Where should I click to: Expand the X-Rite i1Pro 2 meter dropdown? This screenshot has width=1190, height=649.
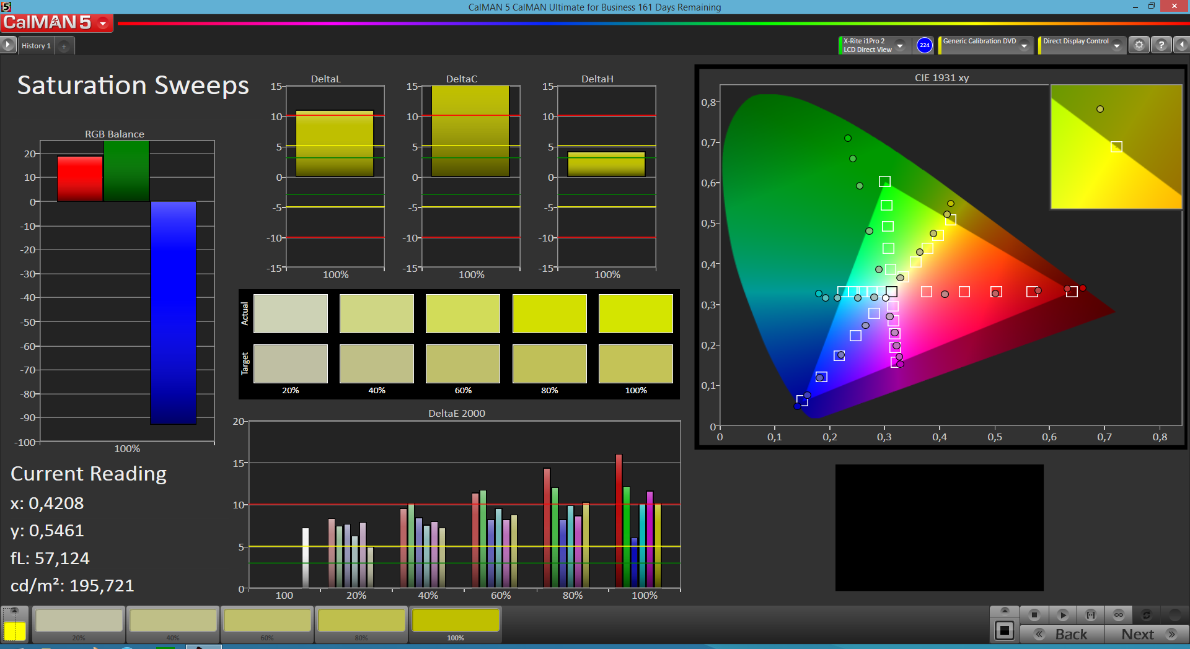tap(900, 45)
